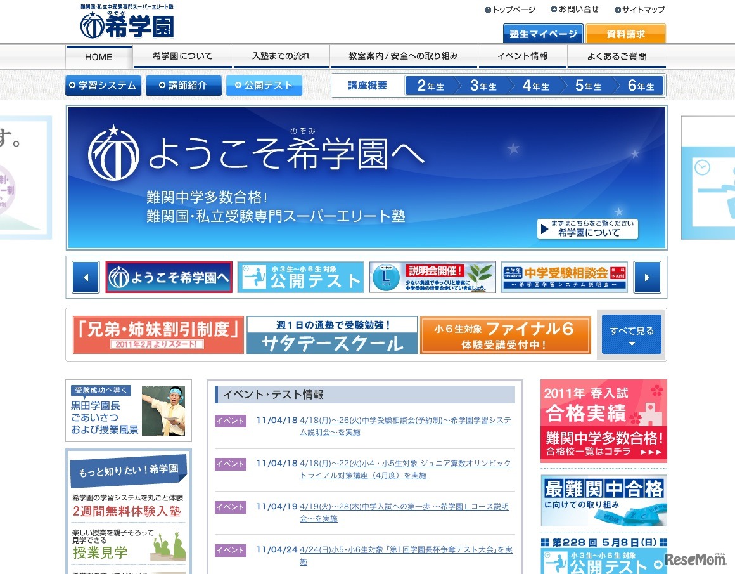Open the 講師紹介 quick link
This screenshot has width=735, height=574.
183,85
